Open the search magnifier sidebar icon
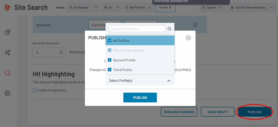 pyautogui.click(x=8, y=73)
